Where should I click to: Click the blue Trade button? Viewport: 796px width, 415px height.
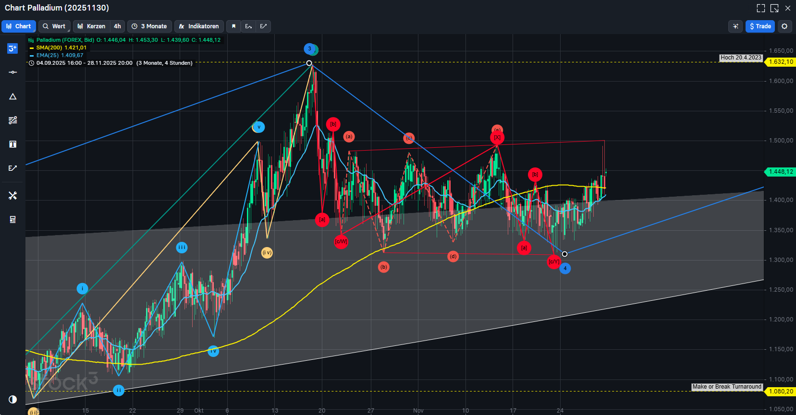760,26
